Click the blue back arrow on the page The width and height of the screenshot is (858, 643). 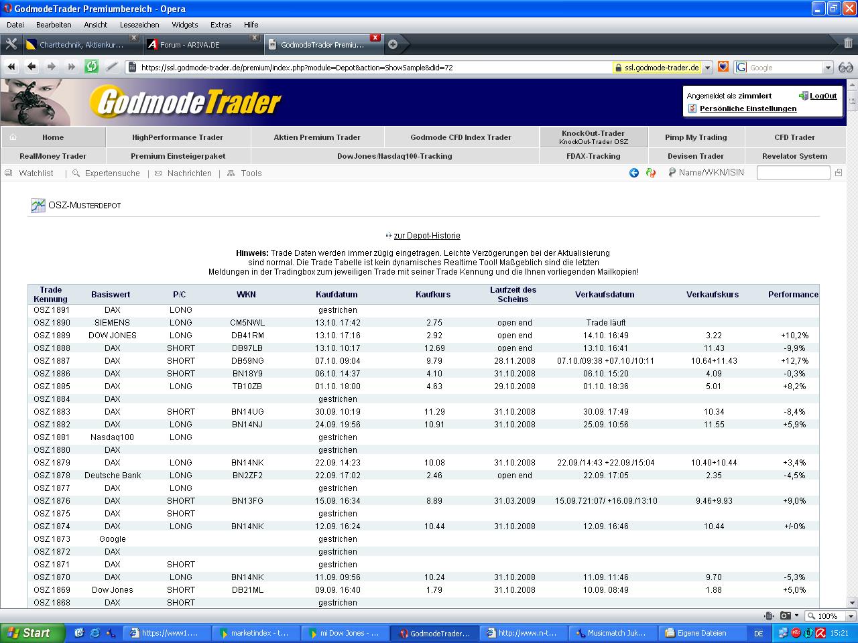pos(634,173)
